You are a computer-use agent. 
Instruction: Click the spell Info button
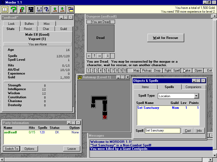(199, 131)
